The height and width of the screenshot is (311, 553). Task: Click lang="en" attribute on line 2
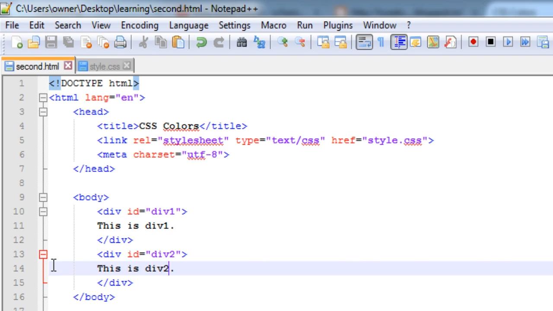(112, 98)
